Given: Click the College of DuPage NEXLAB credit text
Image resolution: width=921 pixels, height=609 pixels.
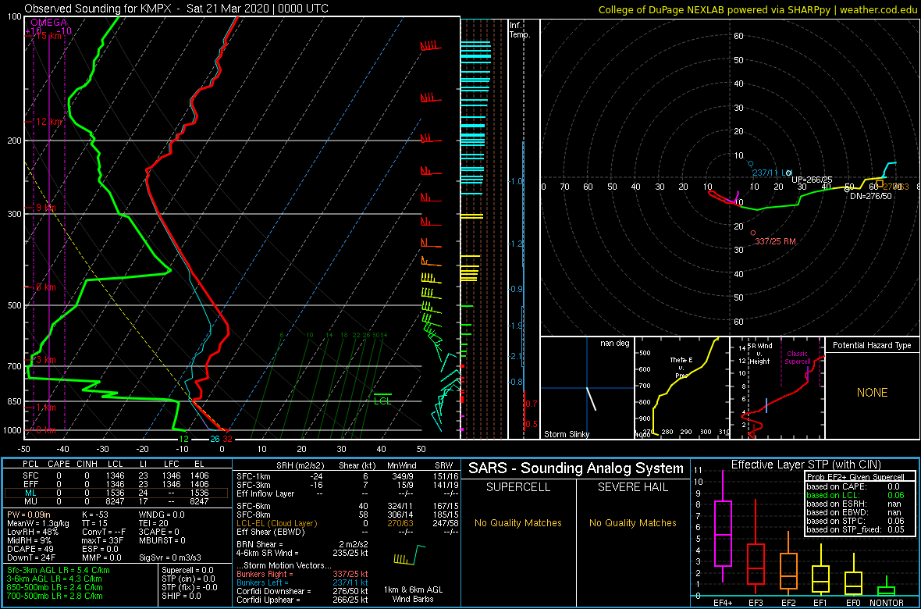Looking at the screenshot, I should (758, 9).
